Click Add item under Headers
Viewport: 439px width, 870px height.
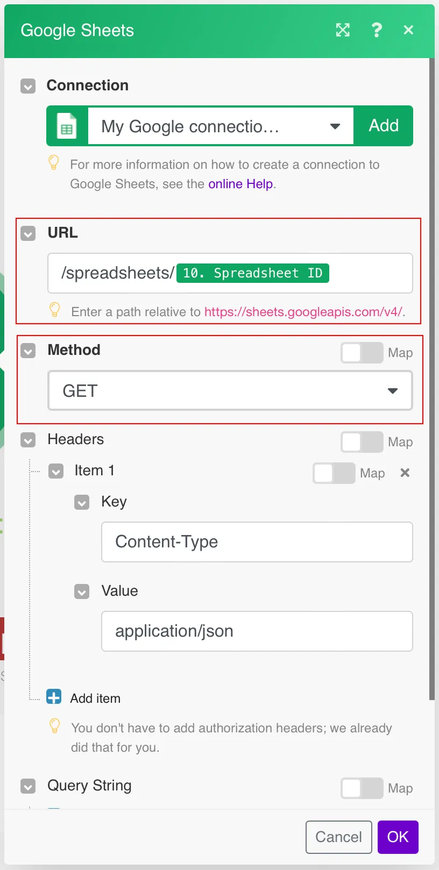pos(95,698)
